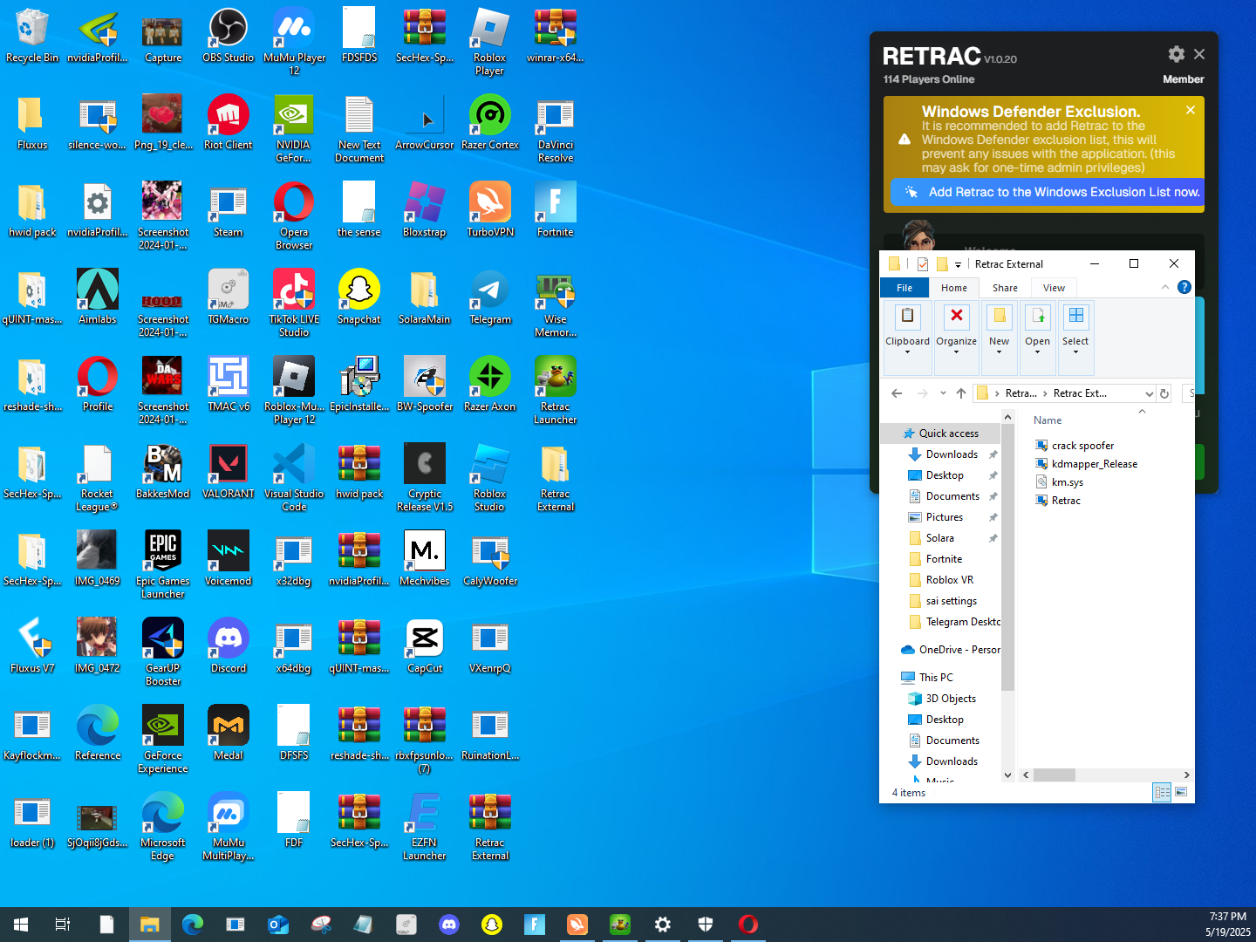
Task: Select the VALORANT desktop icon
Action: coord(229,473)
